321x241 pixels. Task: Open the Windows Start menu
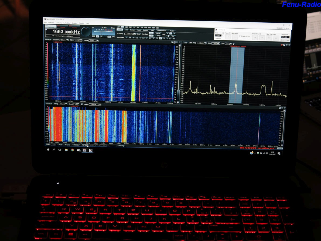[x=48, y=150]
